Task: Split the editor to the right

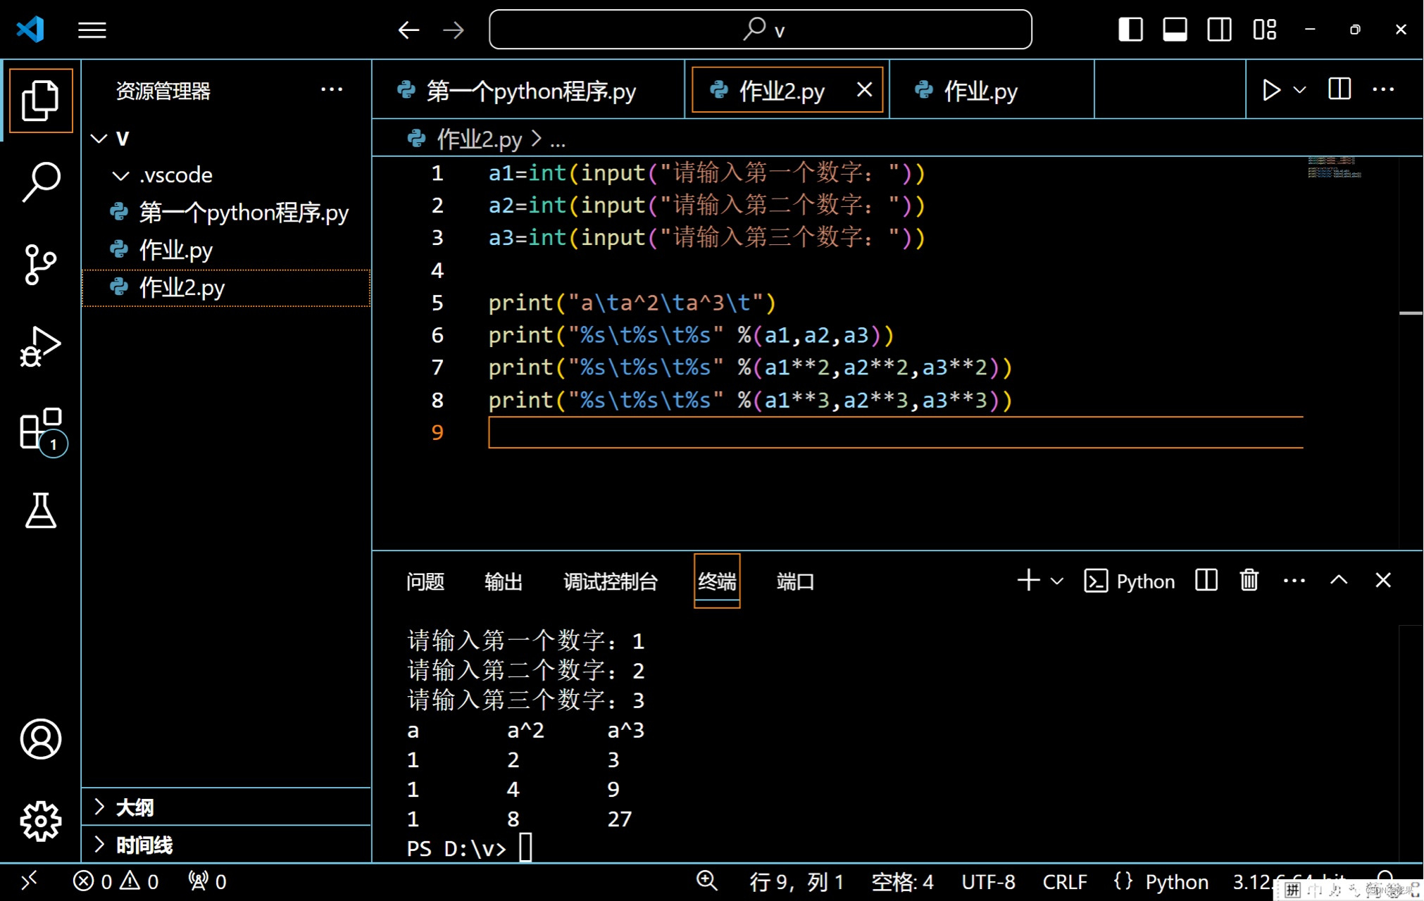Action: tap(1339, 89)
